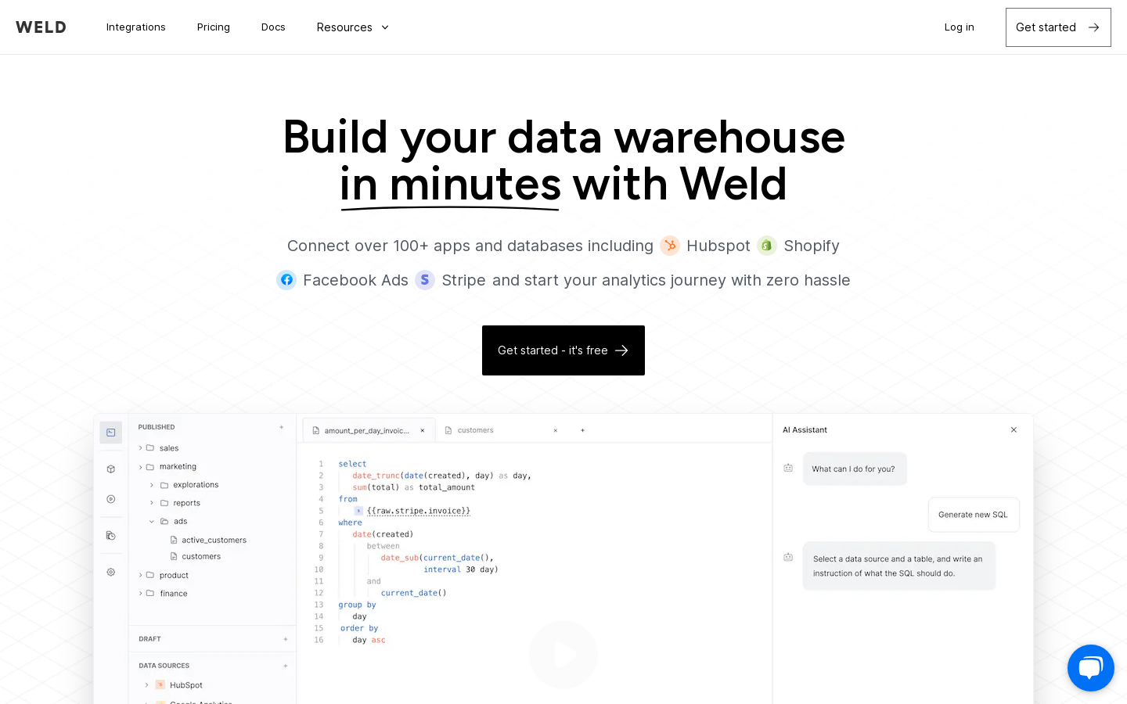The height and width of the screenshot is (704, 1127).
Task: Expand the product folder
Action: [x=141, y=575]
